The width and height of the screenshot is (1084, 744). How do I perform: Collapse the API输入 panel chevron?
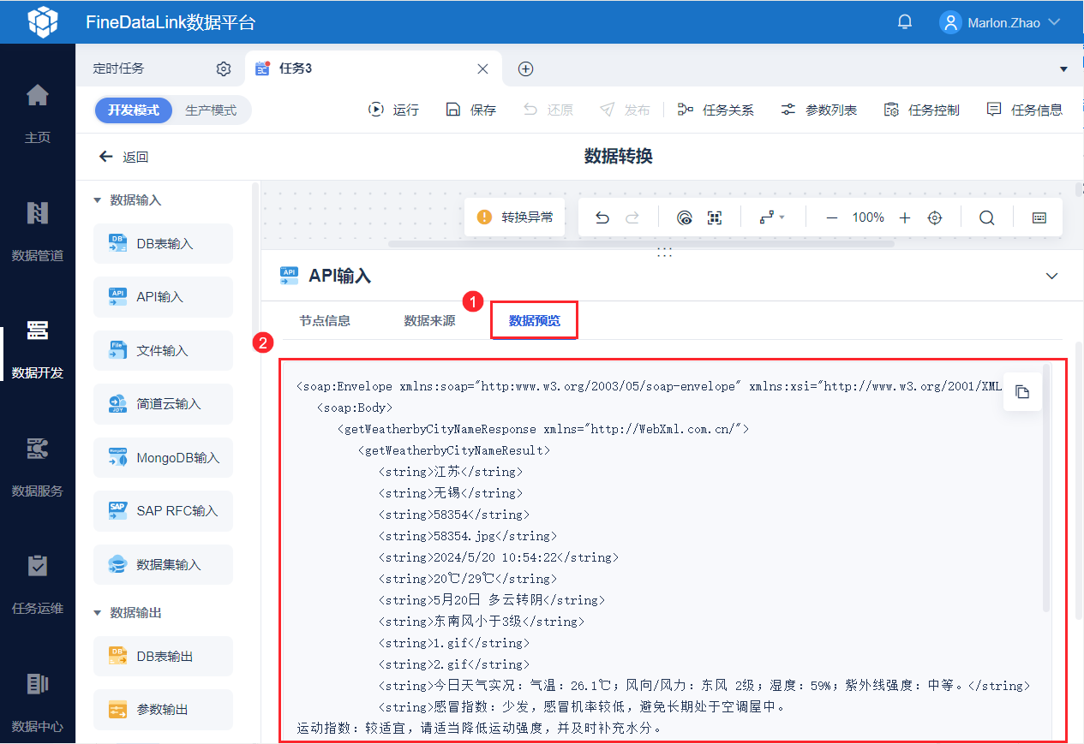[1052, 276]
